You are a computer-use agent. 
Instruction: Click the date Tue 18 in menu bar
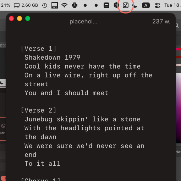tap(172, 5)
